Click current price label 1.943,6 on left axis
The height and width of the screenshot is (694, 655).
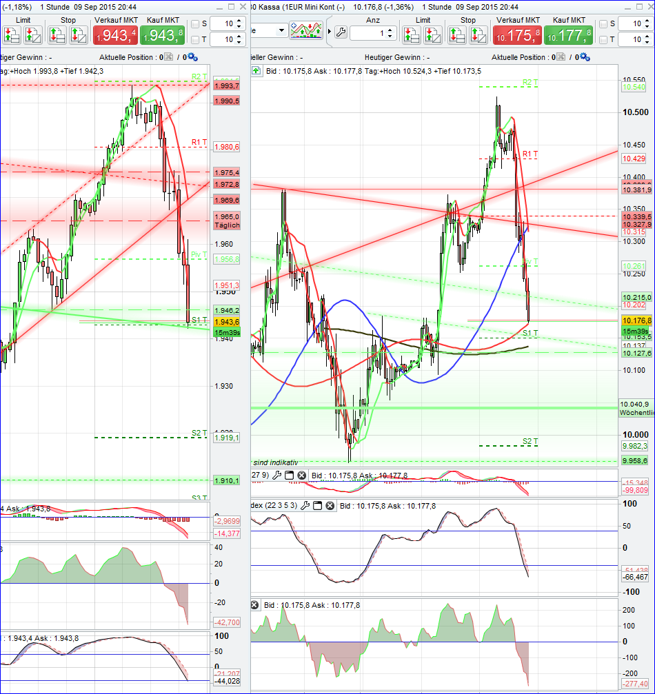coord(227,322)
